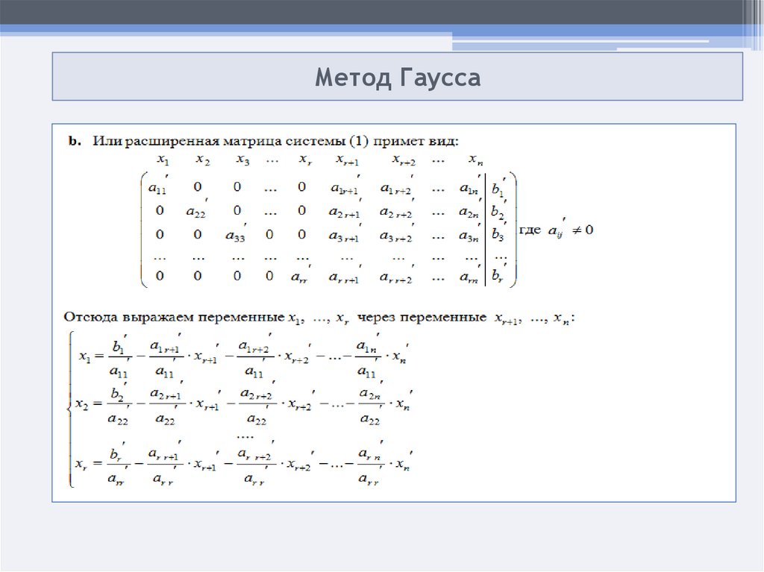
Task: Click the condition "где aij ≠ 0"
Action: [x=556, y=231]
